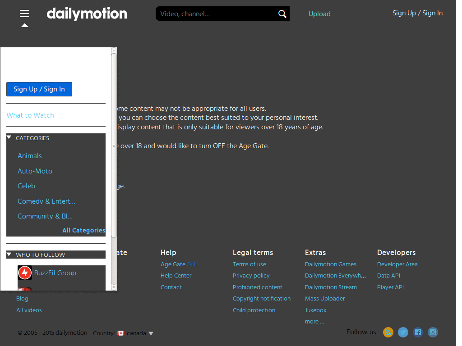Image resolution: width=462 pixels, height=346 pixels.
Task: Click the search magnifier icon
Action: click(x=282, y=14)
